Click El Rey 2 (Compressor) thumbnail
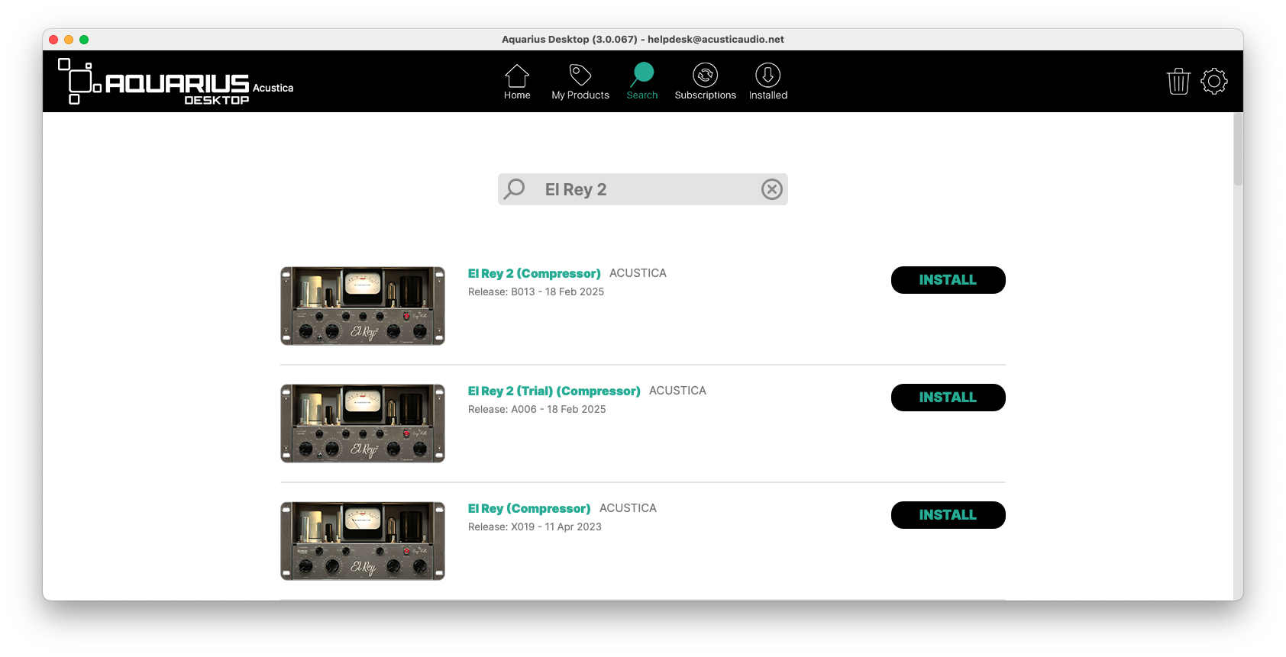The image size is (1286, 657). pyautogui.click(x=363, y=306)
